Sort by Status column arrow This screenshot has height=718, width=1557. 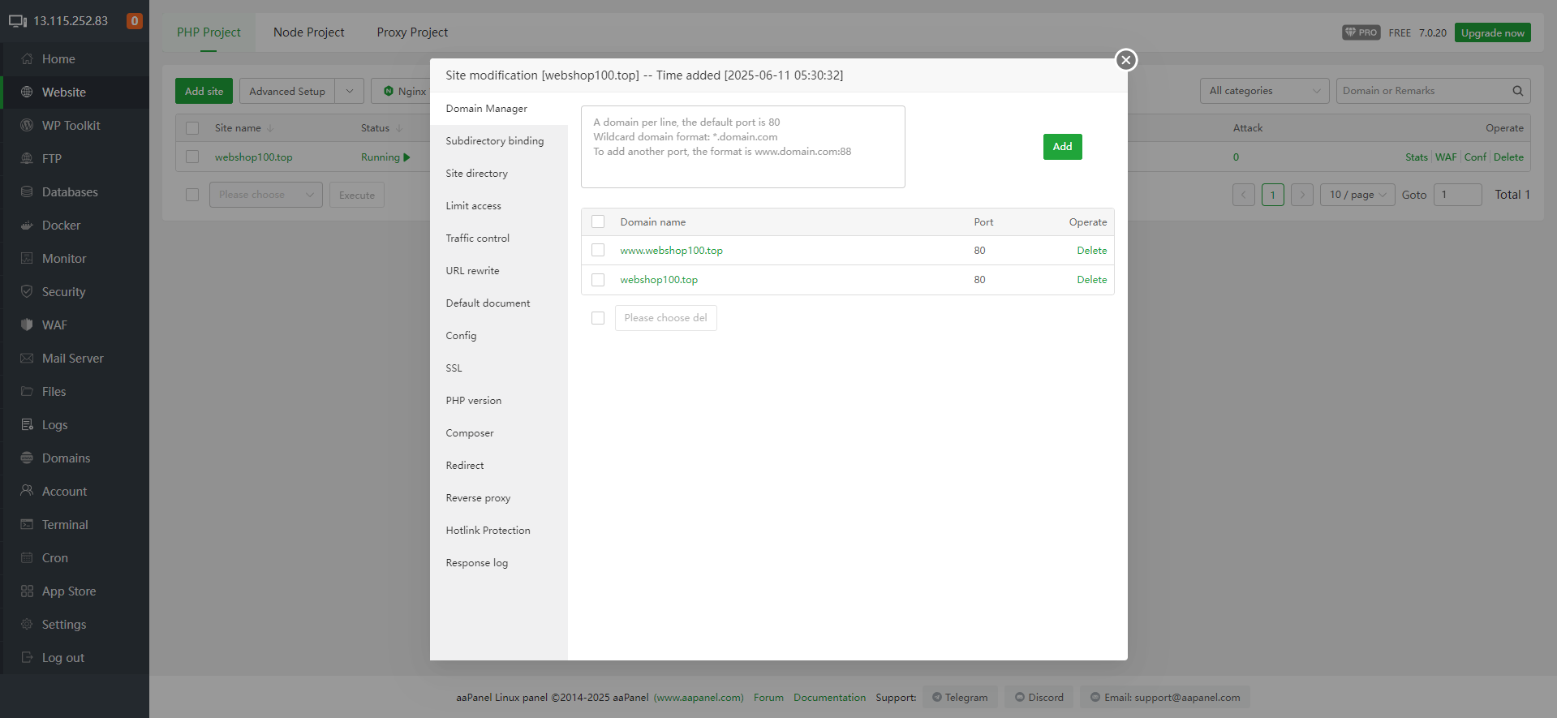[399, 128]
